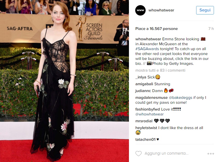Open magdalenesmuse commenter profile

(x=151, y=98)
